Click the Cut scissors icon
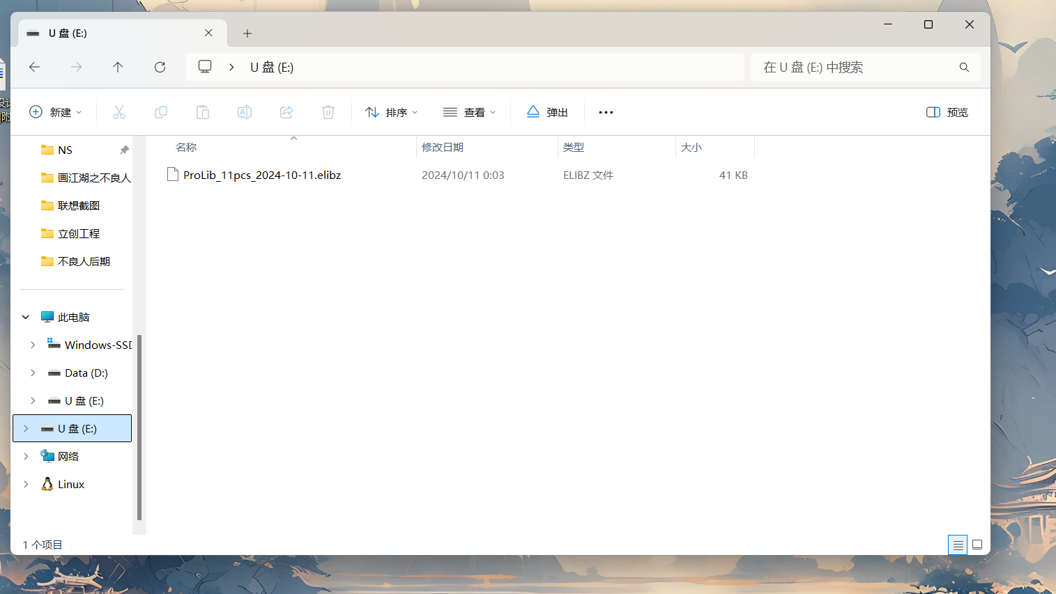Screen dimensions: 1056x594 (x=119, y=112)
